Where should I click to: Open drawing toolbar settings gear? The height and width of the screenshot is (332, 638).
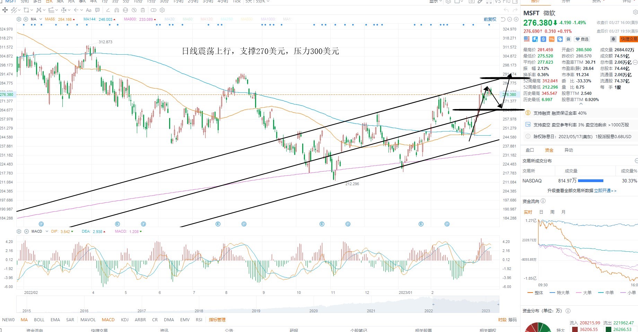tap(162, 10)
